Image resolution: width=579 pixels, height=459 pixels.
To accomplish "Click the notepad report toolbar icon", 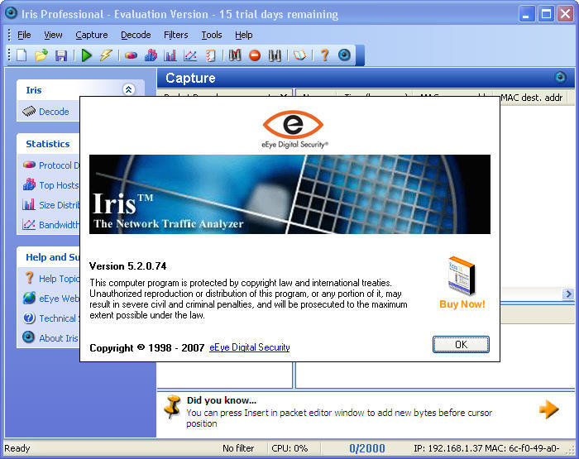I will coord(210,55).
